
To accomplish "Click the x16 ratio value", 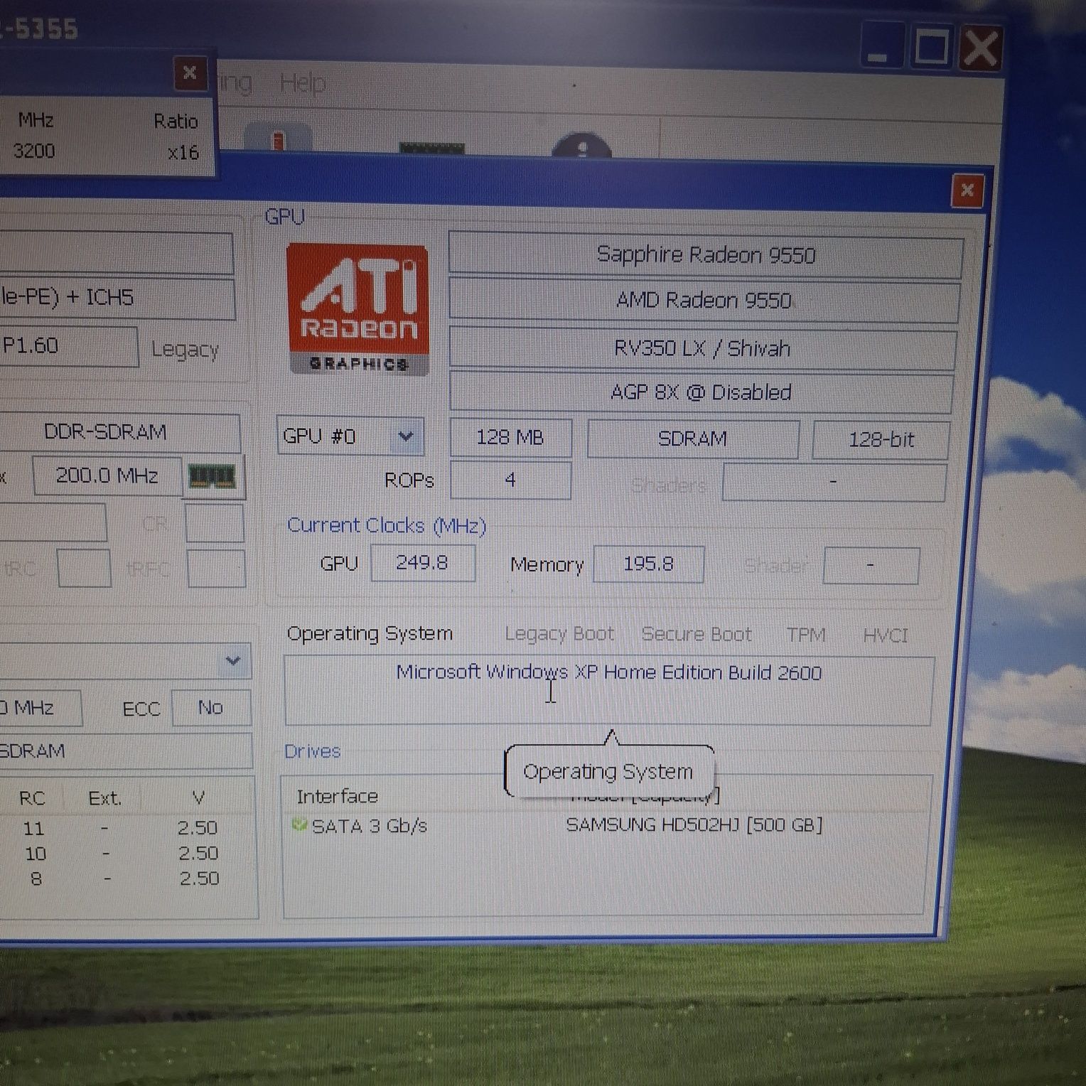I will click(183, 152).
